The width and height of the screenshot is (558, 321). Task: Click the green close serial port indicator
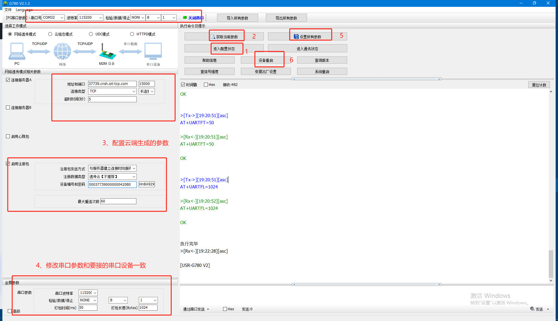pos(185,18)
